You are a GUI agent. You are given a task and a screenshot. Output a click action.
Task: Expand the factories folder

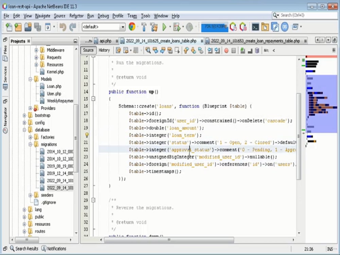pos(30,137)
